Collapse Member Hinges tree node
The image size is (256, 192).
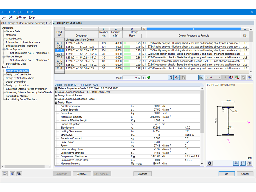(x=4, y=57)
